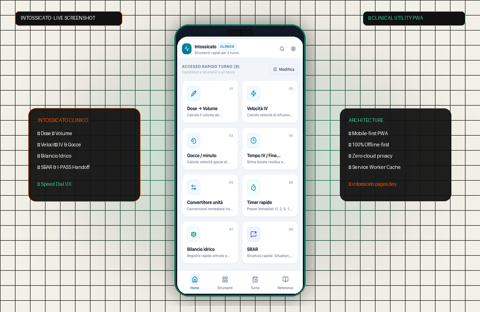This screenshot has width=480, height=312.
Task: Click 'Struttura rapida: Situation,...' description
Action: click(x=270, y=256)
